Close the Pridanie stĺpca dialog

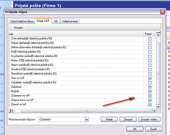click(x=163, y=12)
